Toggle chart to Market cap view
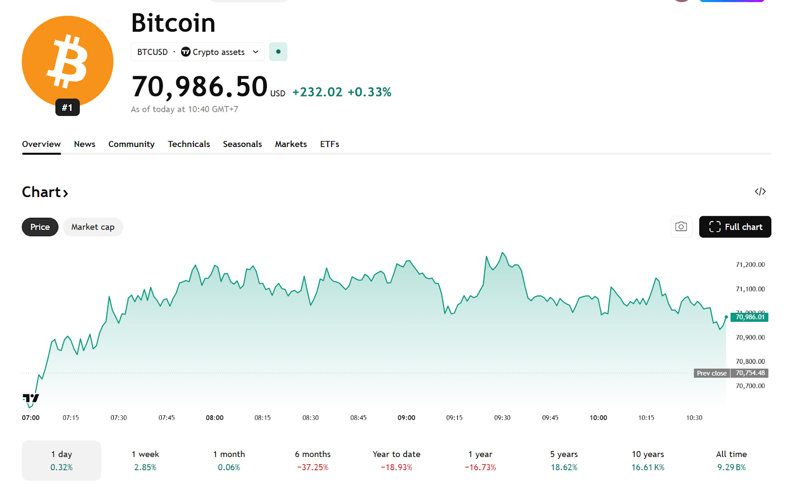 coord(93,227)
